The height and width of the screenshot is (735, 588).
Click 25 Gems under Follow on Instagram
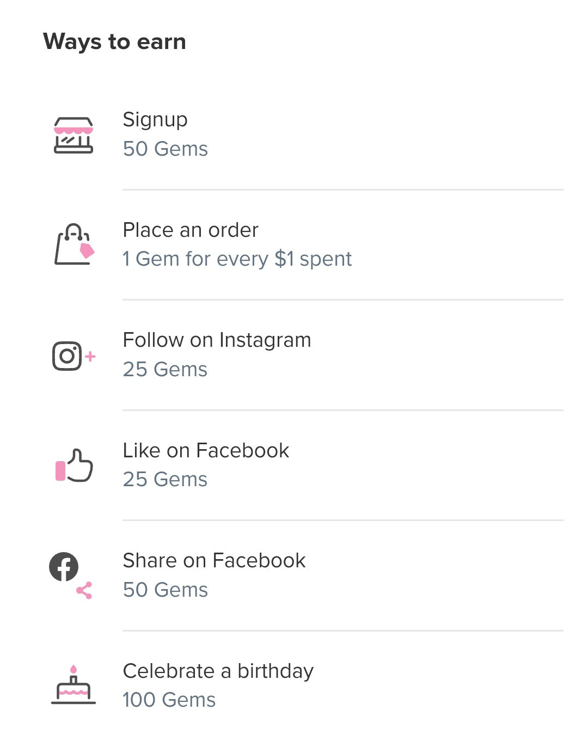(x=165, y=370)
